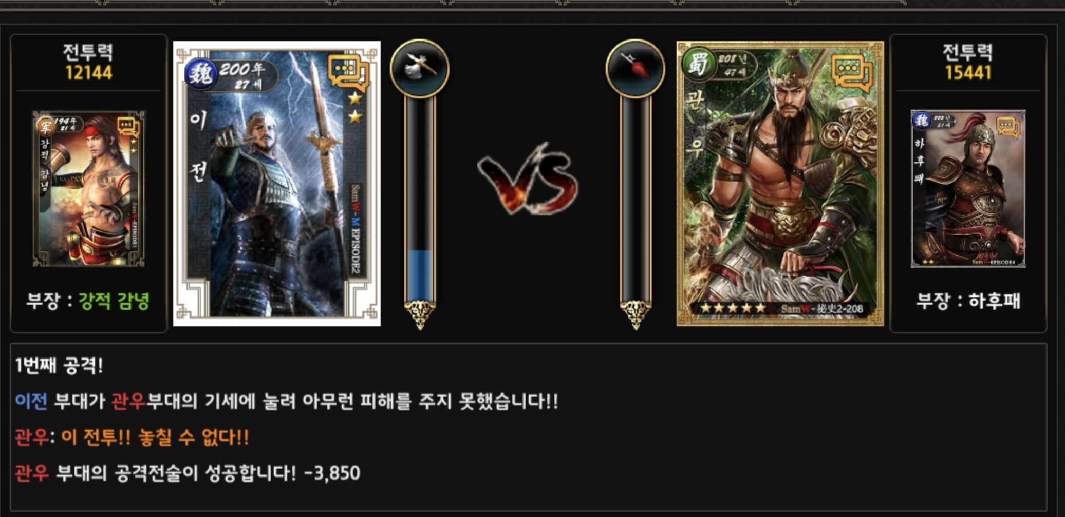Open speech bubble on 이전 card
Viewport: 1065px width, 517px height.
[x=348, y=73]
